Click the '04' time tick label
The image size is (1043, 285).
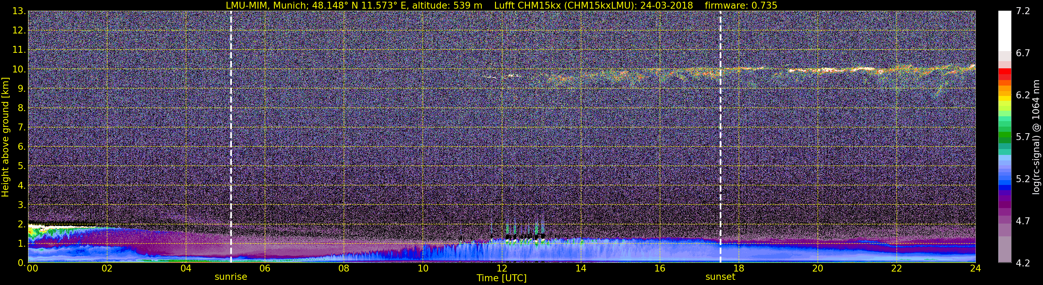186,268
